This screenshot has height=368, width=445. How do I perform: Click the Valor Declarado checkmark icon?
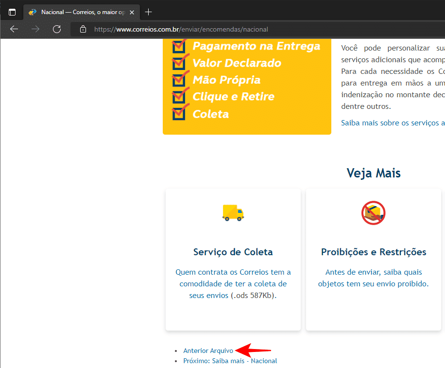[x=180, y=62]
